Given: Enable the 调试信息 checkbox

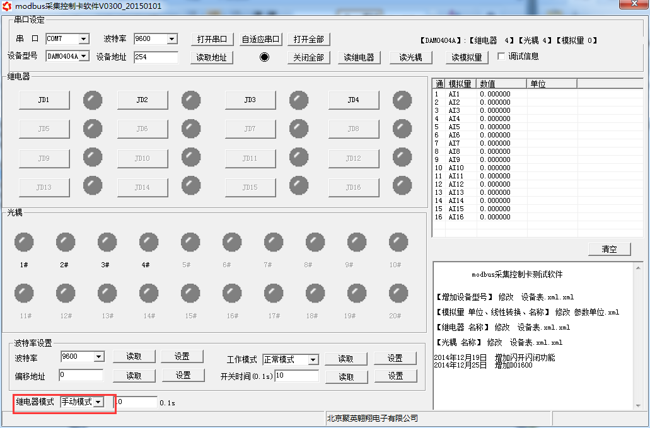Looking at the screenshot, I should pyautogui.click(x=502, y=56).
